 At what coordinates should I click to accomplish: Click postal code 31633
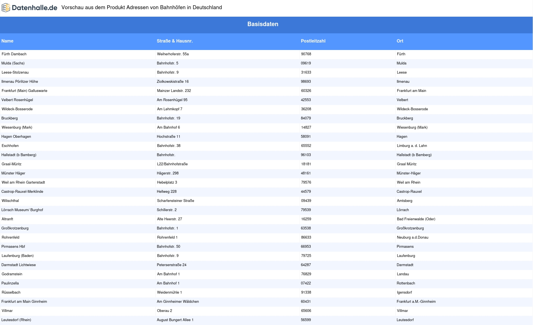(x=306, y=72)
